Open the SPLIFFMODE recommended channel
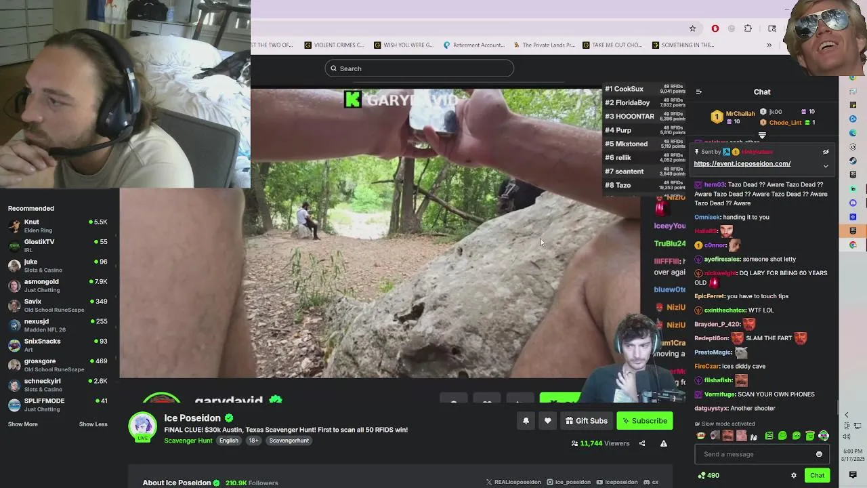This screenshot has height=488, width=867. pos(57,405)
